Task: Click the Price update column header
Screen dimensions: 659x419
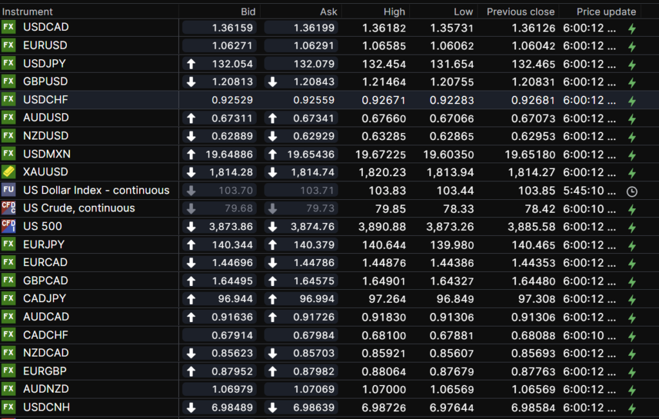Action: pyautogui.click(x=606, y=12)
